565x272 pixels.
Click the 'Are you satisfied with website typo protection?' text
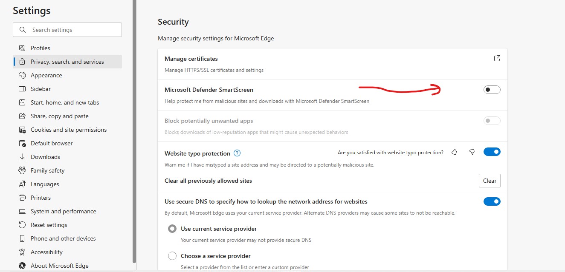pyautogui.click(x=391, y=152)
